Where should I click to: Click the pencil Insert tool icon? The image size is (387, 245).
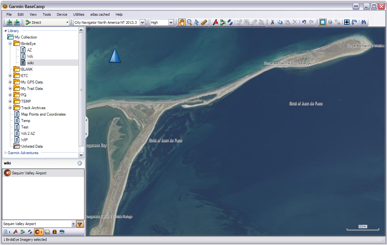pyautogui.click(x=239, y=22)
